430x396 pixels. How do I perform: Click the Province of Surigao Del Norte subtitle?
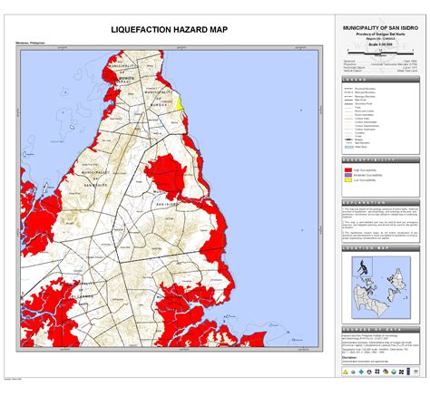tap(380, 34)
